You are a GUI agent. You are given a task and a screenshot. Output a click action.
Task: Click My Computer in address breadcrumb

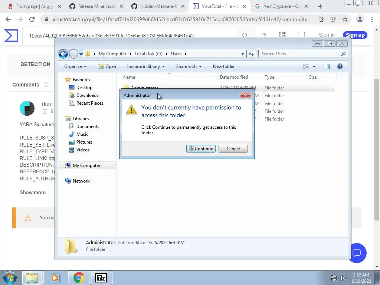tap(112, 54)
